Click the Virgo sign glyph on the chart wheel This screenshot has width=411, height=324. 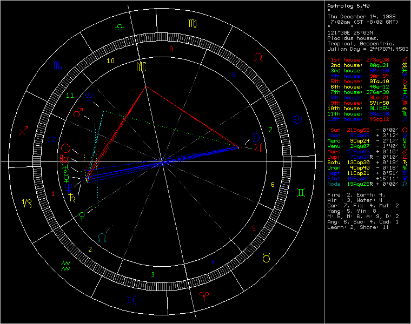[x=193, y=24]
